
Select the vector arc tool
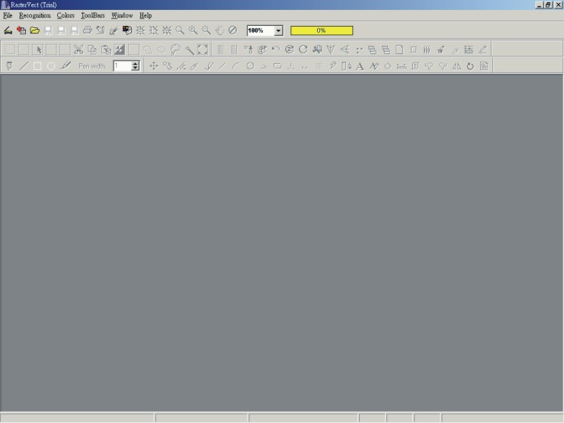coord(236,66)
